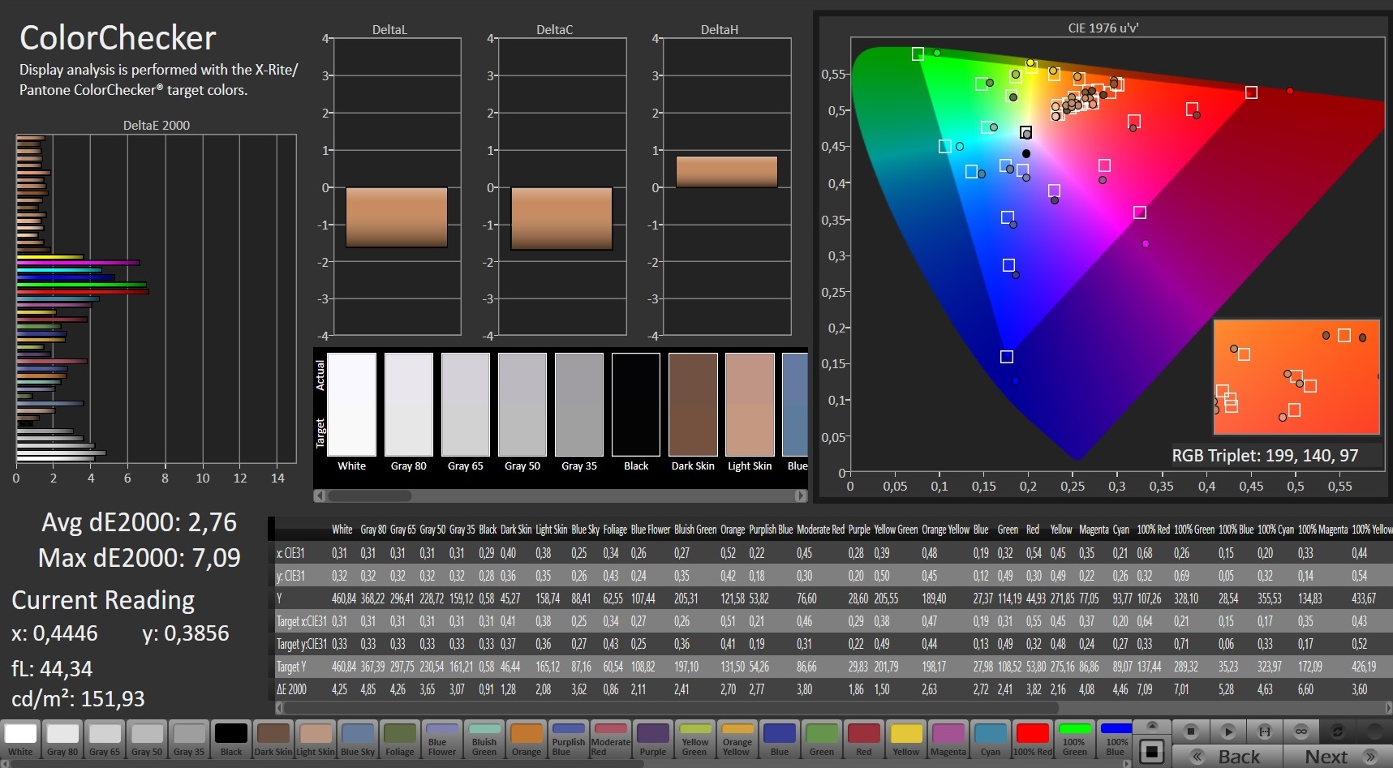Click the bracketed single-read icon
1393x768 pixels.
(1264, 732)
